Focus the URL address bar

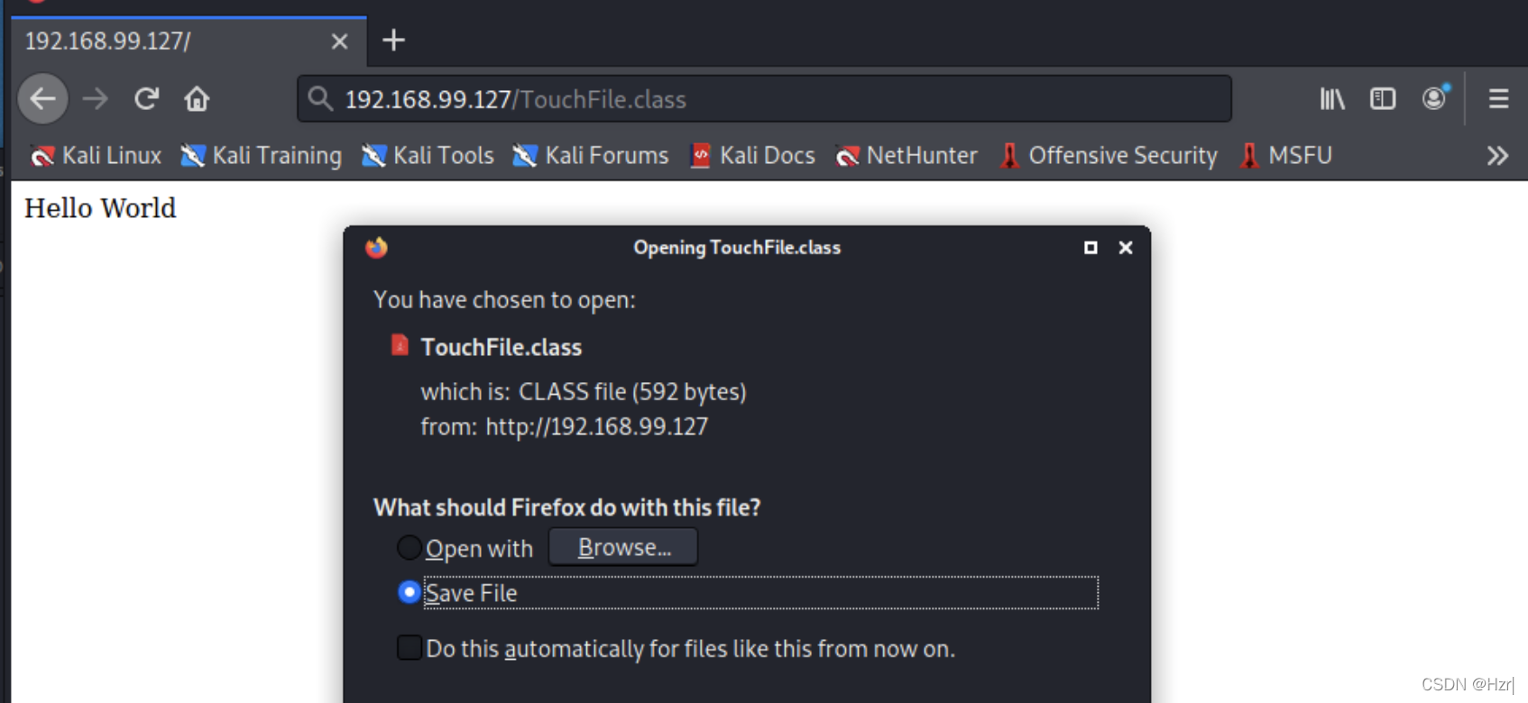click(x=764, y=99)
